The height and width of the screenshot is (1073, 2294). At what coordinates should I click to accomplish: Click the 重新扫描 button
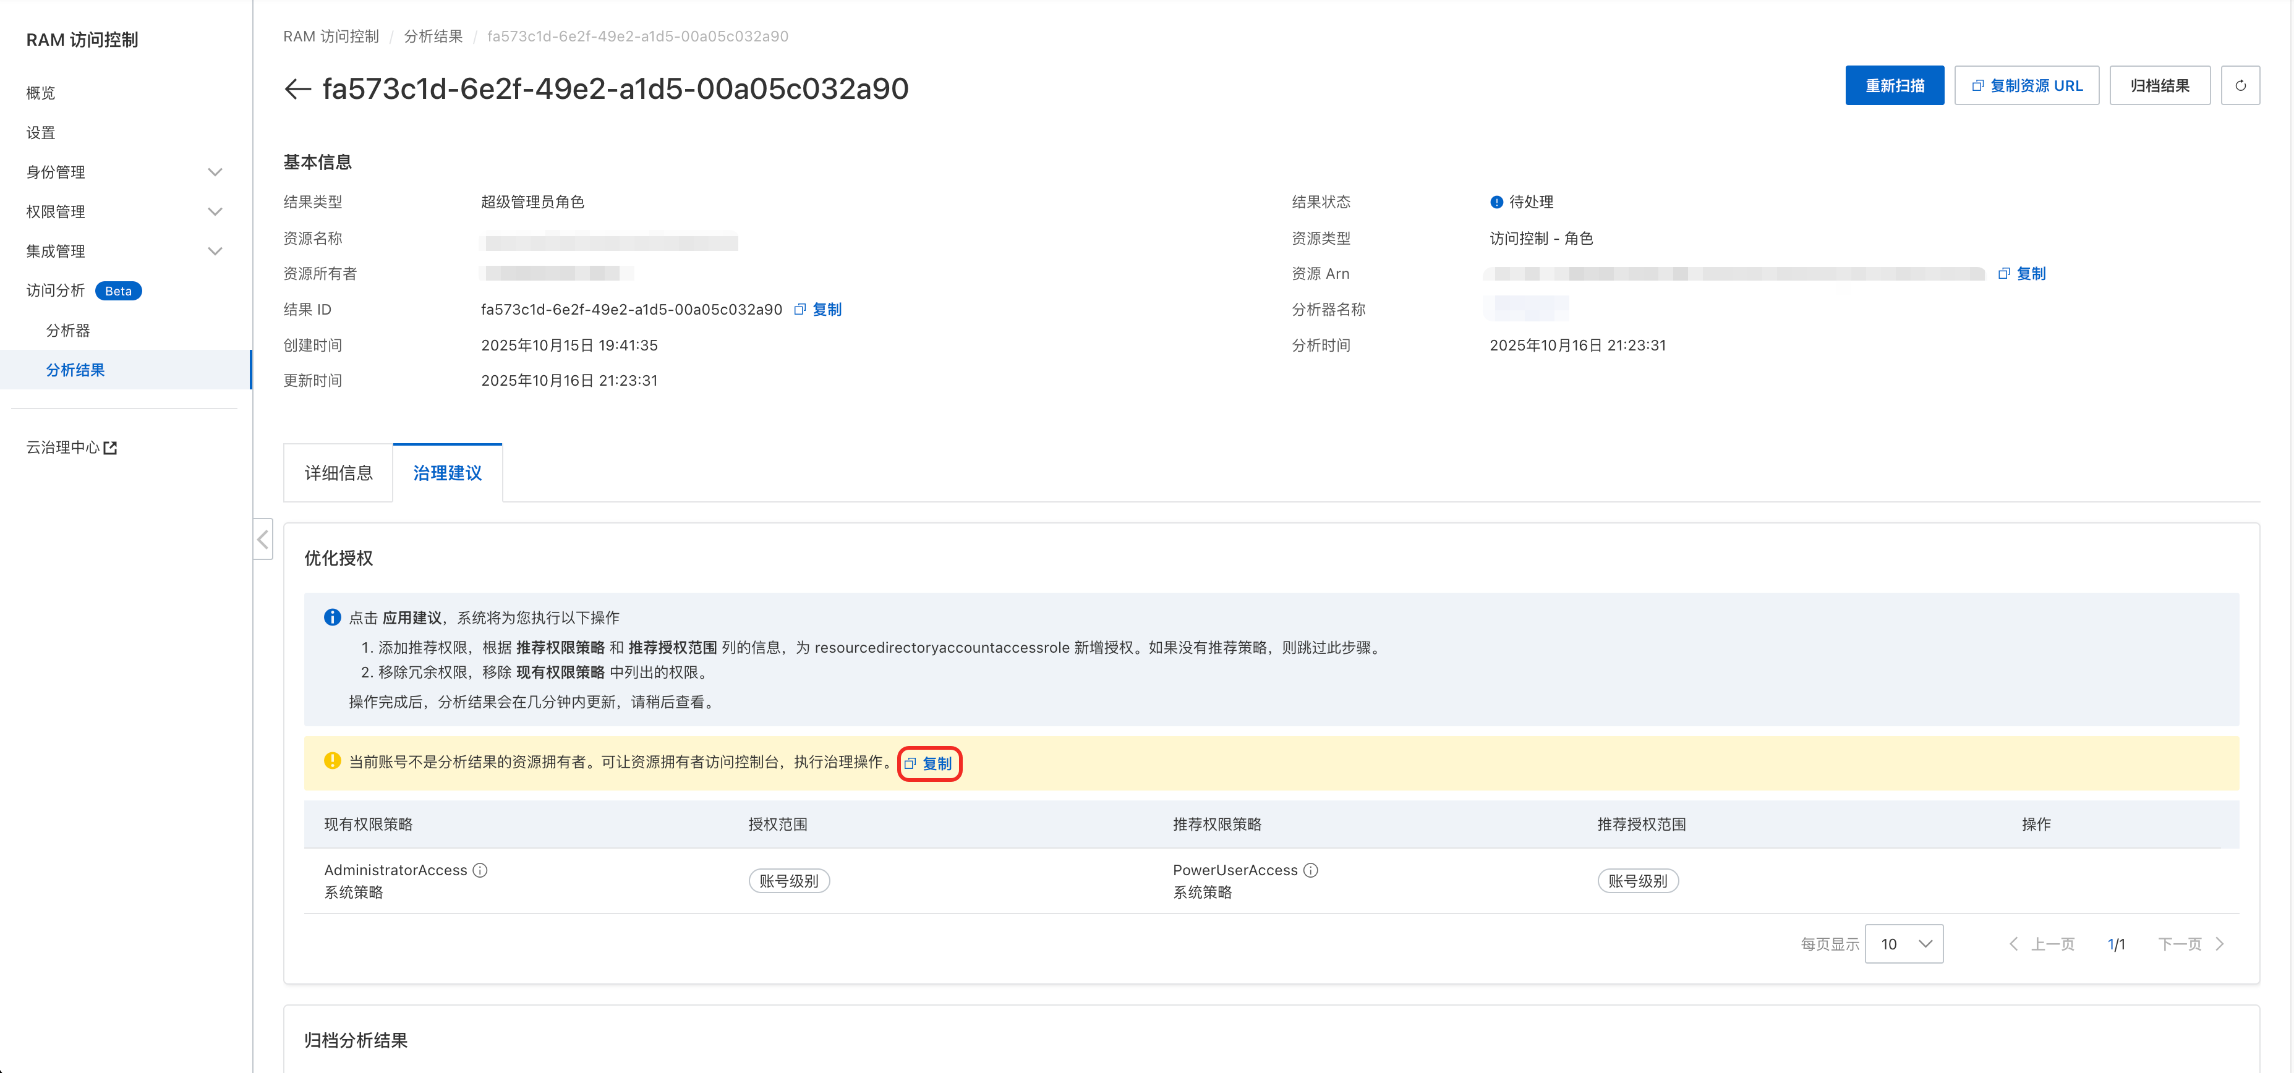tap(1894, 85)
